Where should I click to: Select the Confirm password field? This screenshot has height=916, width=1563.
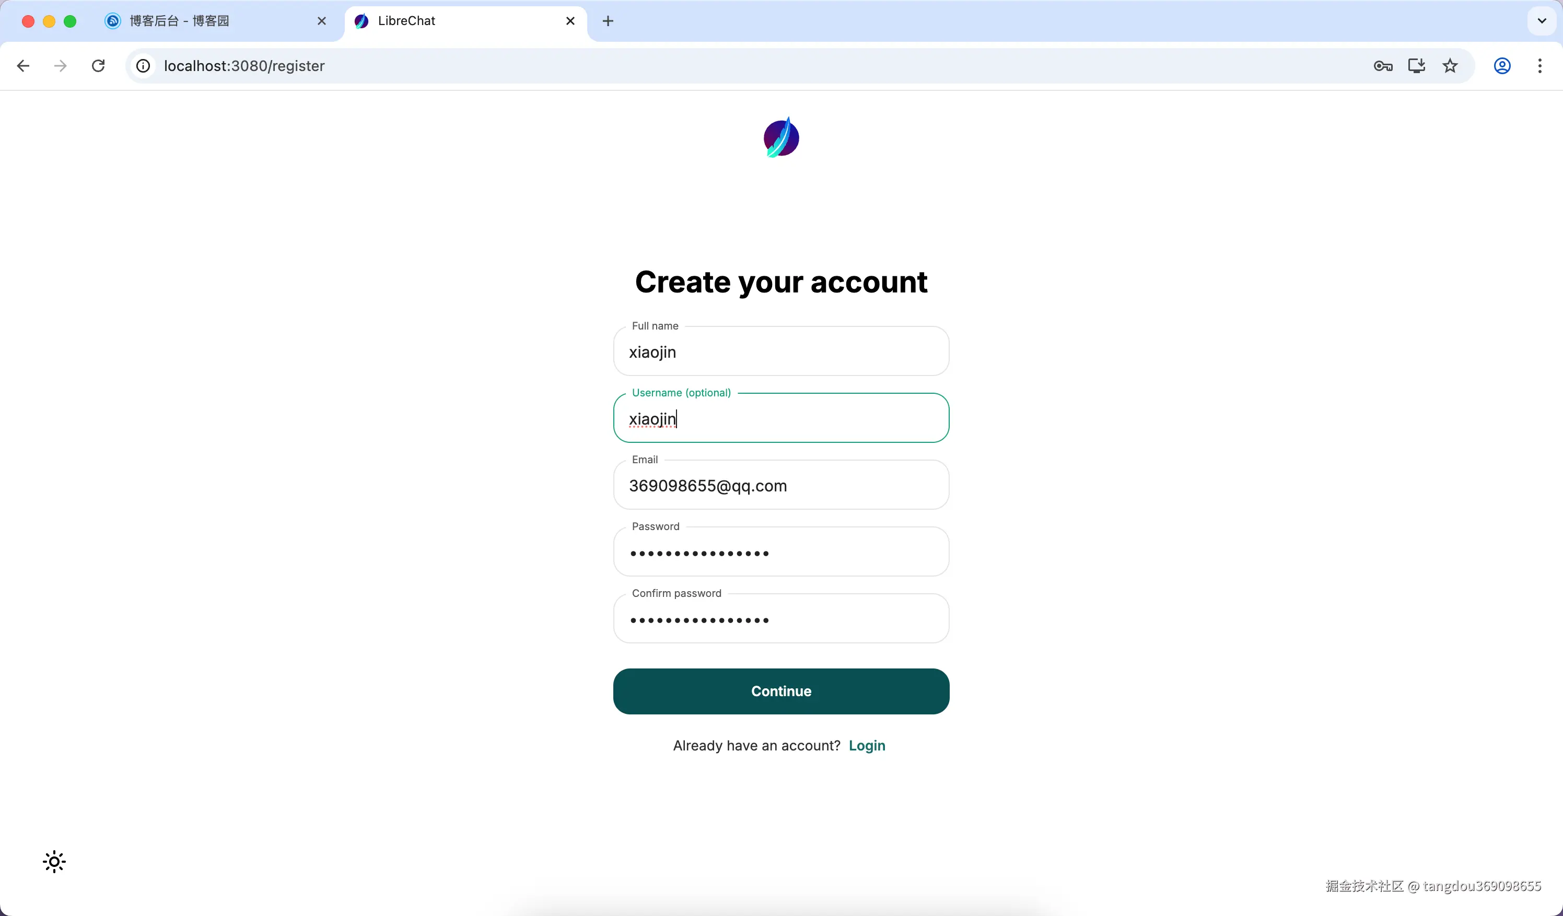coord(781,619)
